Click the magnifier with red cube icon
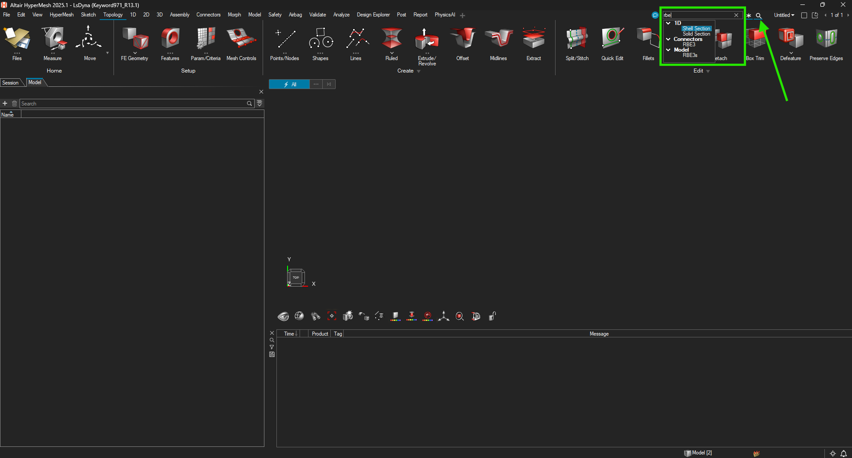This screenshot has width=852, height=458. pyautogui.click(x=460, y=316)
